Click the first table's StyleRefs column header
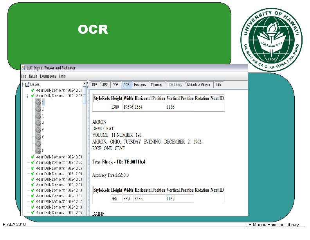This screenshot has width=310, height=240. 102,98
